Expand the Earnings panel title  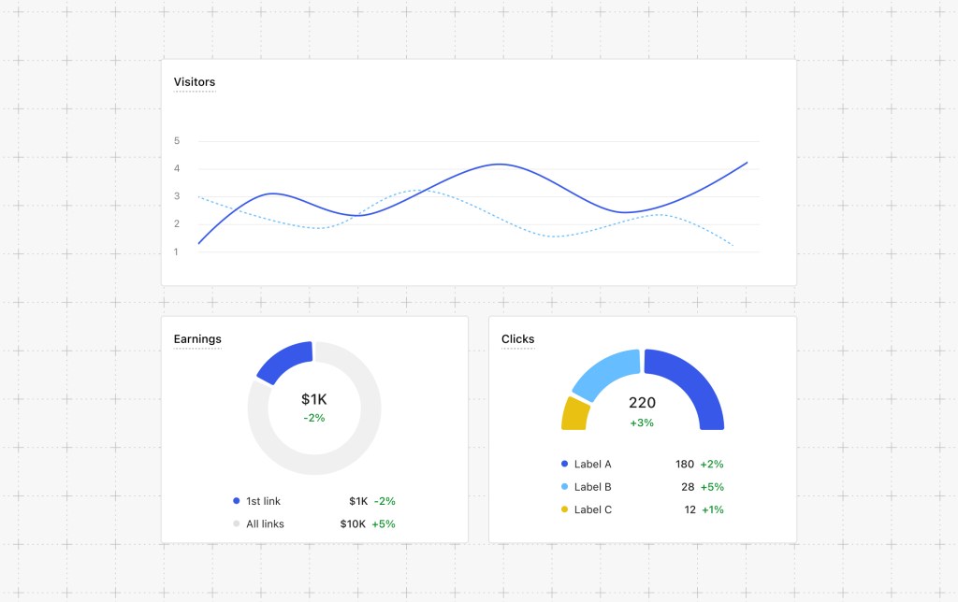(197, 339)
